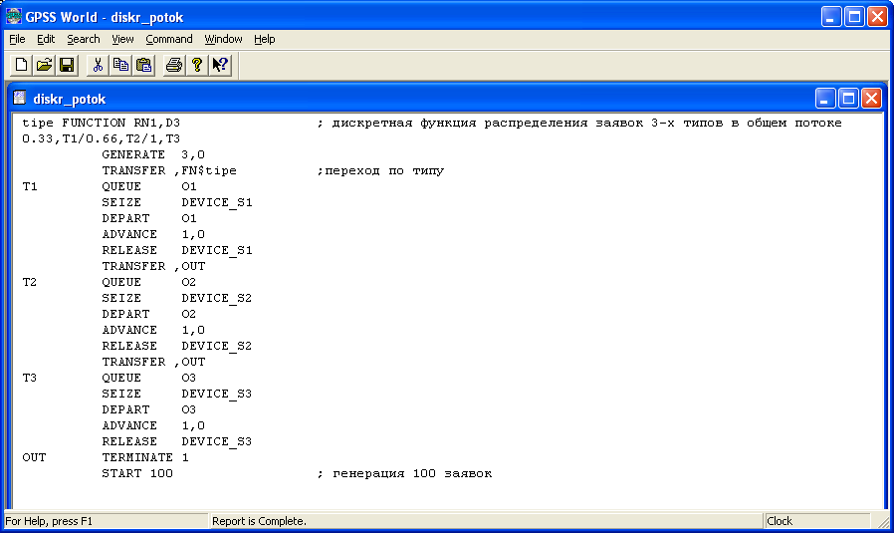Minimize the GPSS World main window
The width and height of the screenshot is (894, 533).
830,17
